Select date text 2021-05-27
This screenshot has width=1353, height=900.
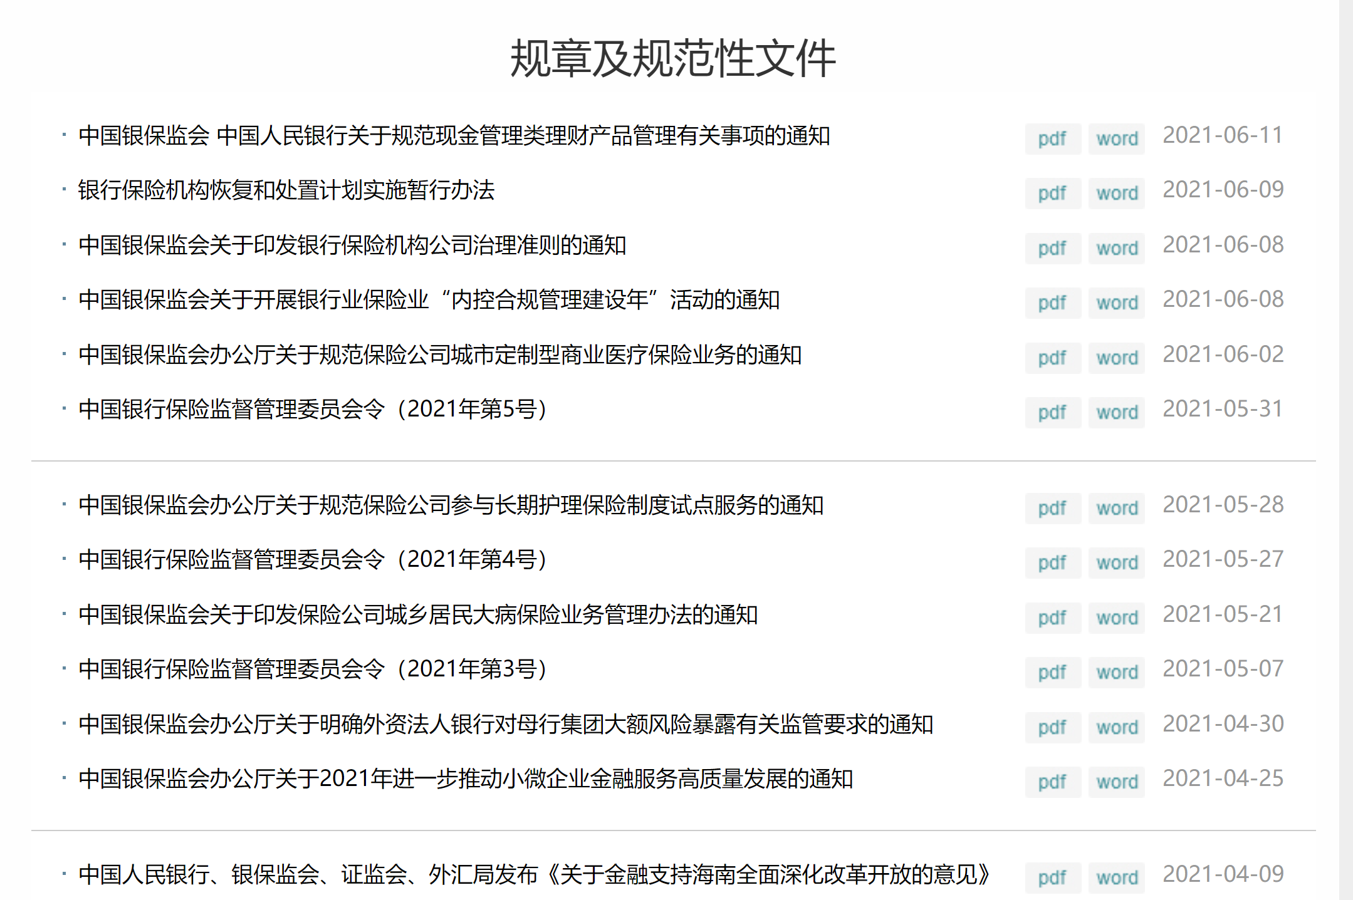[x=1223, y=559]
